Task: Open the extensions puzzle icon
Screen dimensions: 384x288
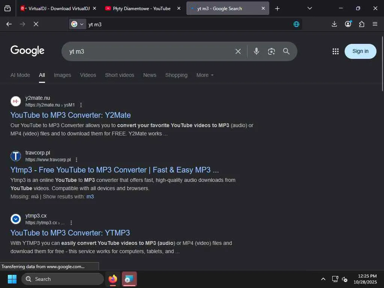Action: 361,24
